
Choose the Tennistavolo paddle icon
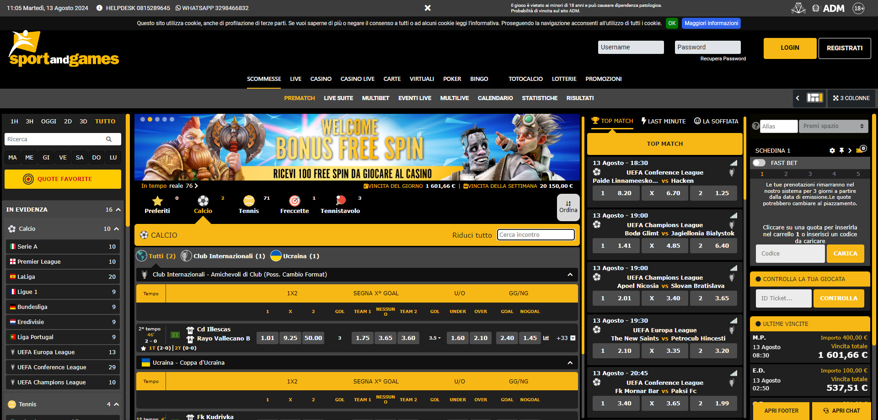tap(340, 201)
